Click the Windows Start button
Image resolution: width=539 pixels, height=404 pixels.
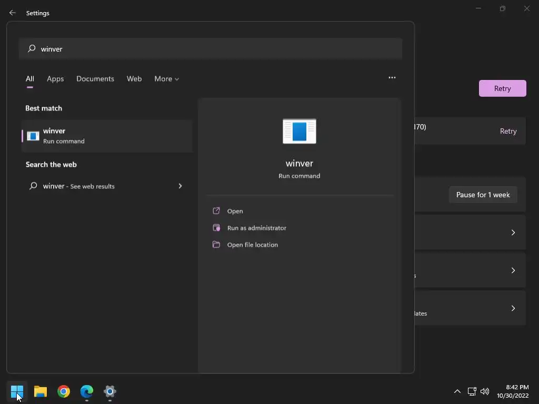(17, 391)
